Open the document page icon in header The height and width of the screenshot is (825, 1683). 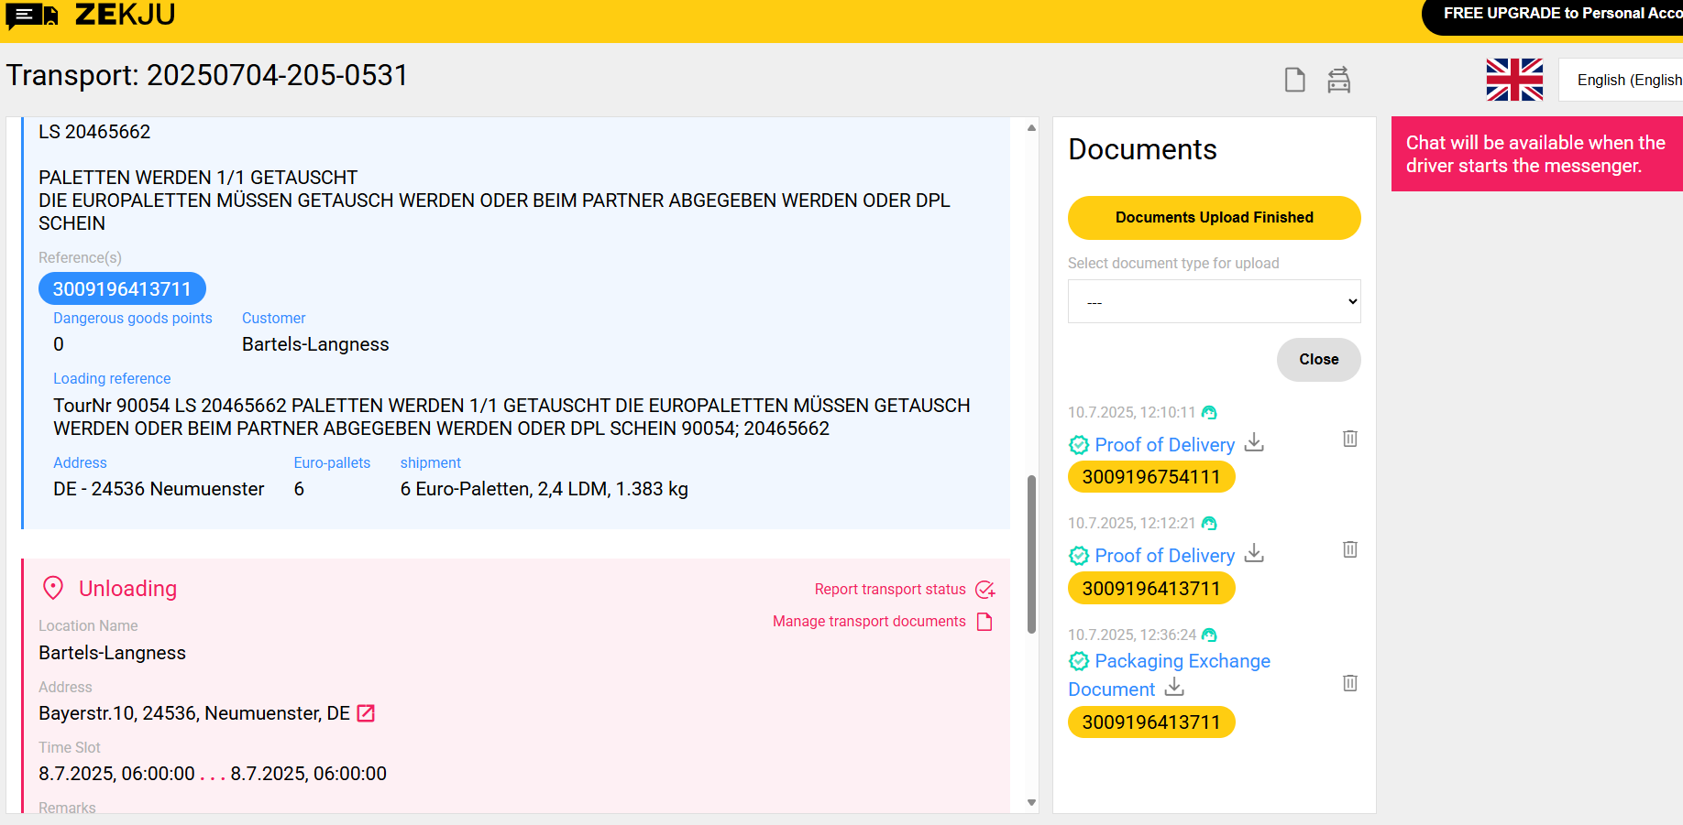pyautogui.click(x=1294, y=81)
